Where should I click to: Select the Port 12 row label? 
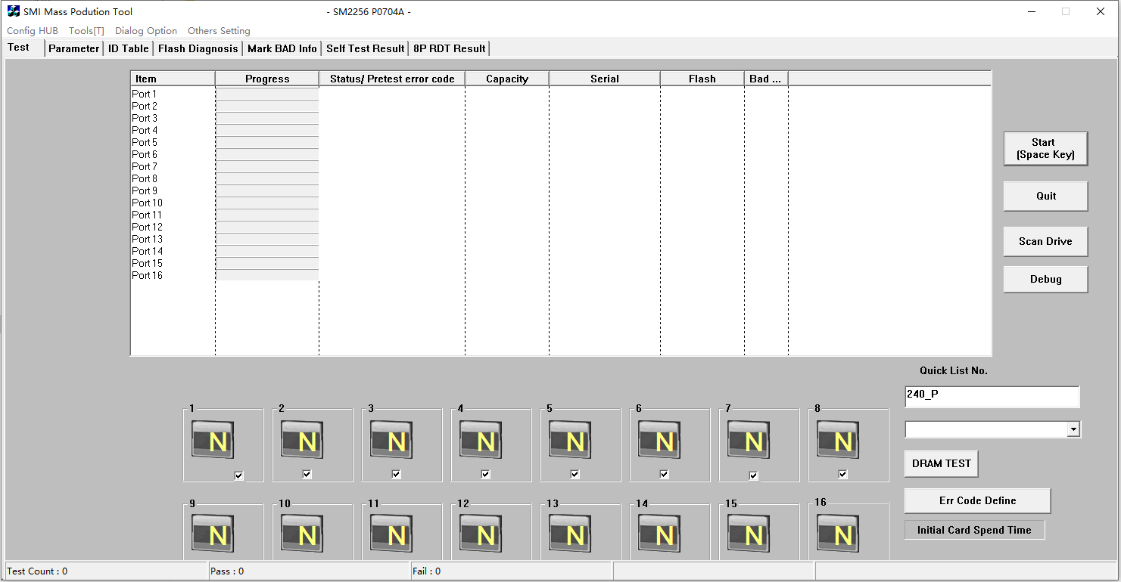point(147,227)
